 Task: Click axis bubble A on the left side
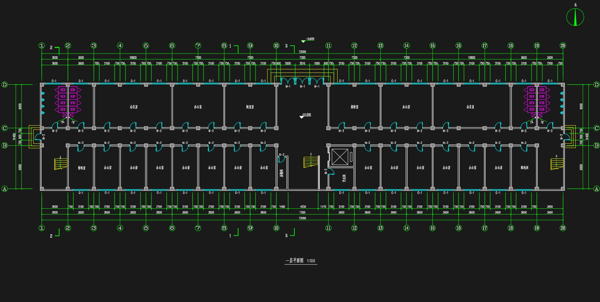click(x=5, y=189)
